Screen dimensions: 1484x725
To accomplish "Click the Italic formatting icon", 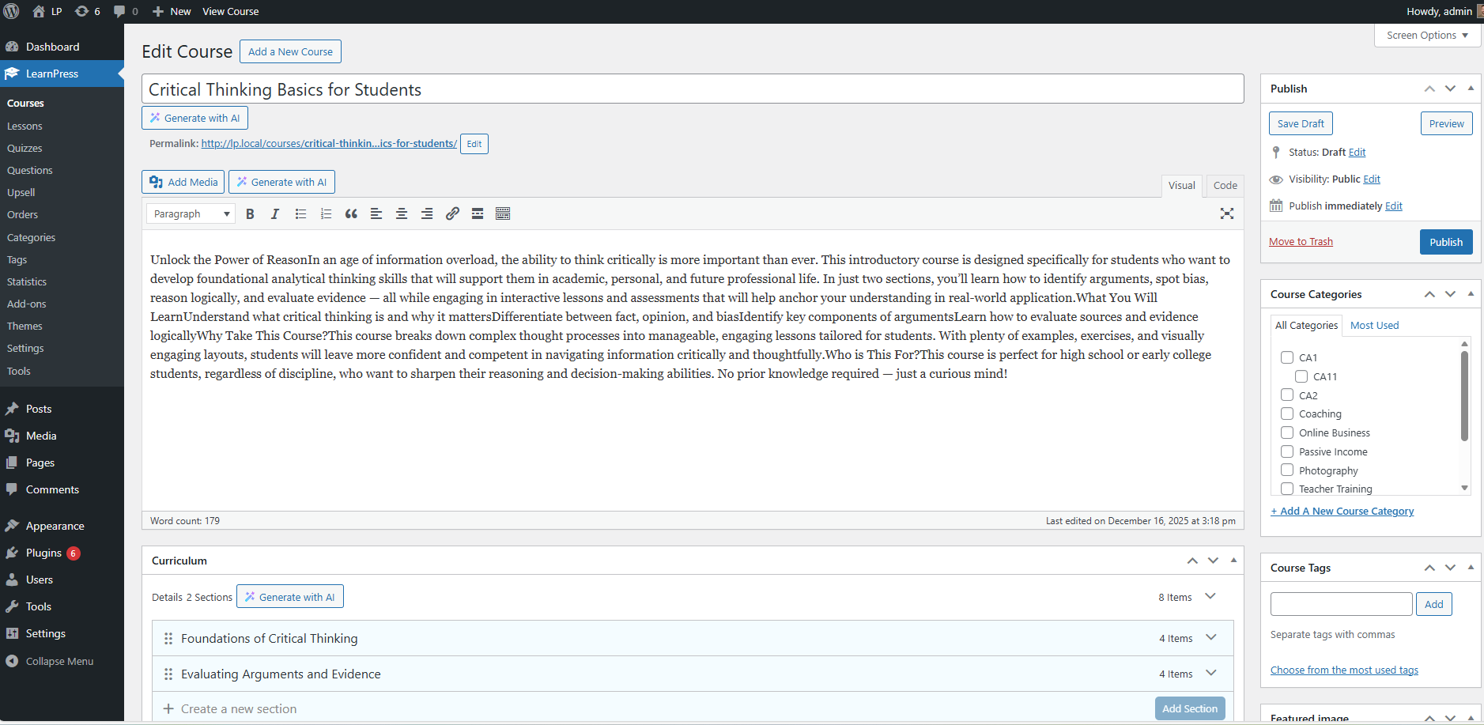I will point(275,213).
